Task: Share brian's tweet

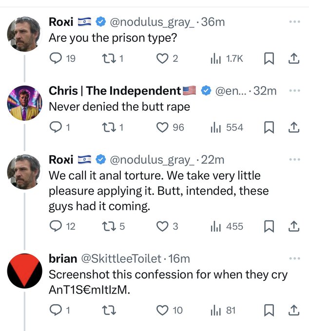Action: tap(293, 310)
